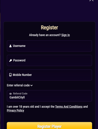
Task: Open the Privacy Policy link
Action: click(15, 111)
